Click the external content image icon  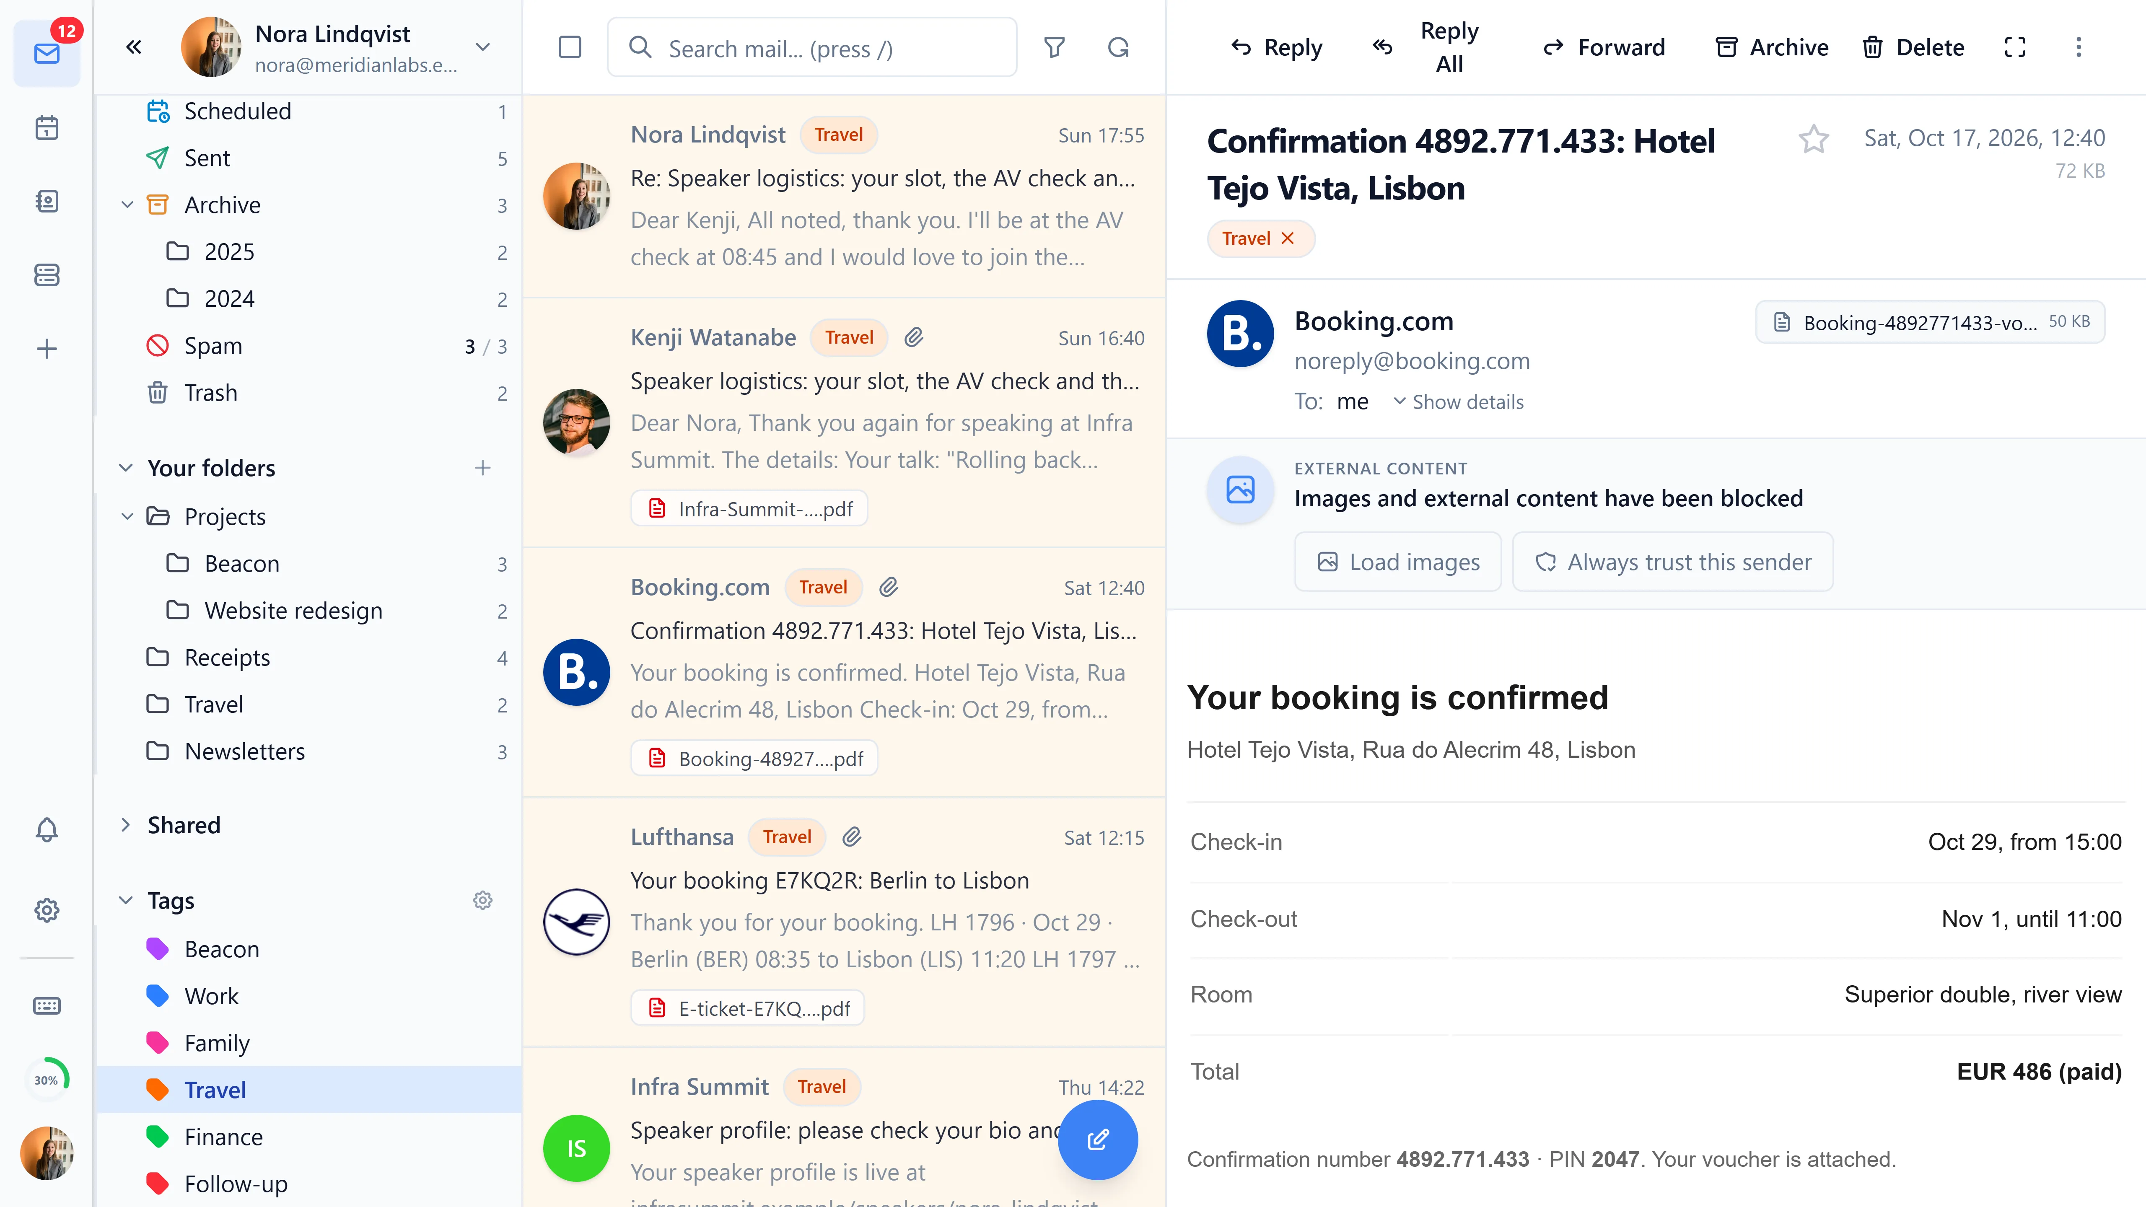(x=1240, y=489)
